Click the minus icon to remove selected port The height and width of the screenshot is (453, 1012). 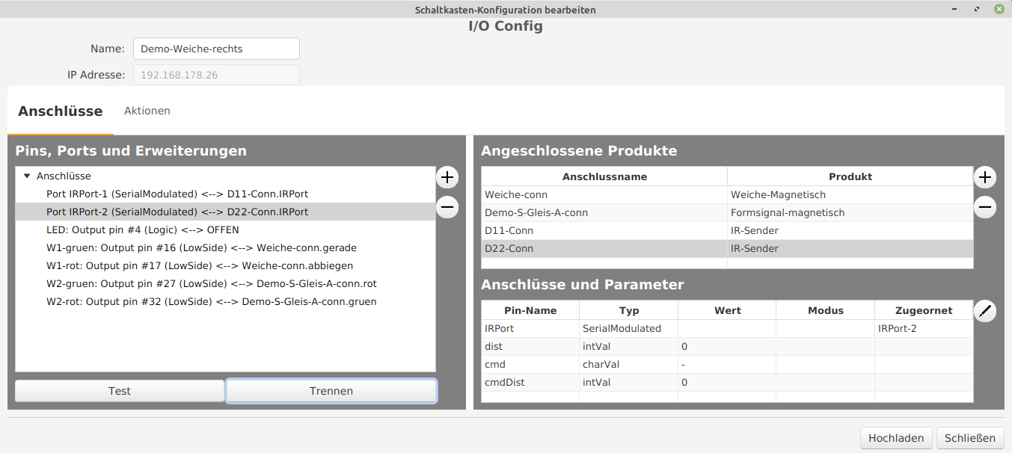447,207
